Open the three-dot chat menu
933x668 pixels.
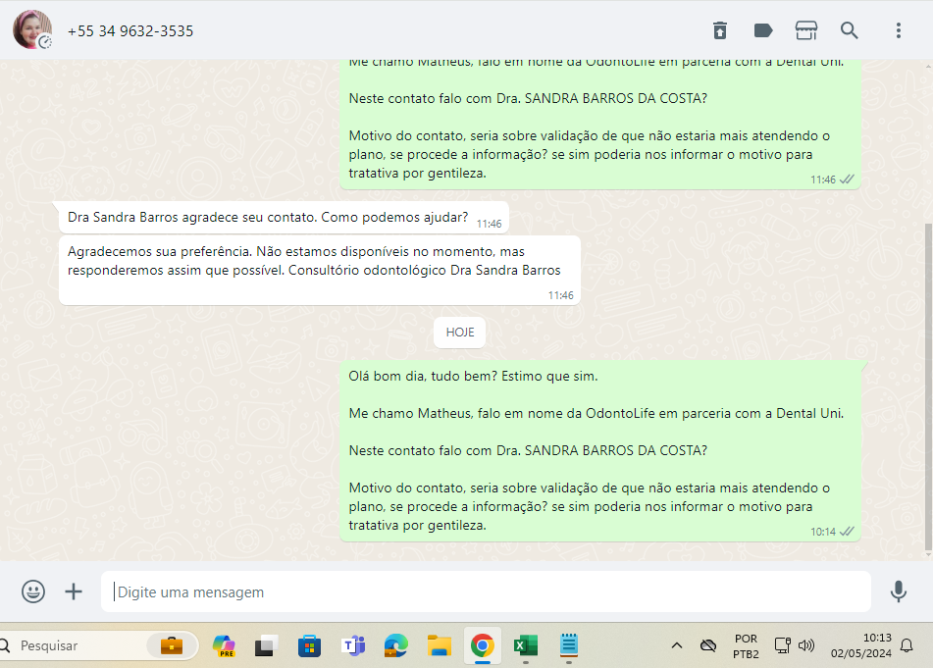point(899,30)
